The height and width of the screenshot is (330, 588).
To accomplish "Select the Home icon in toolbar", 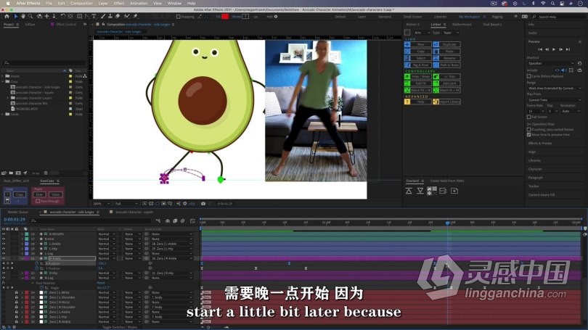I will (x=7, y=17).
